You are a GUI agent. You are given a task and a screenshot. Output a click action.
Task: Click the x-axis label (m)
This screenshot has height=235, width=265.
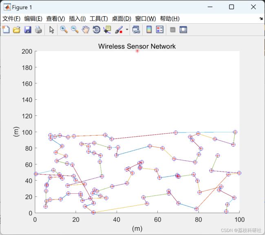(137, 229)
